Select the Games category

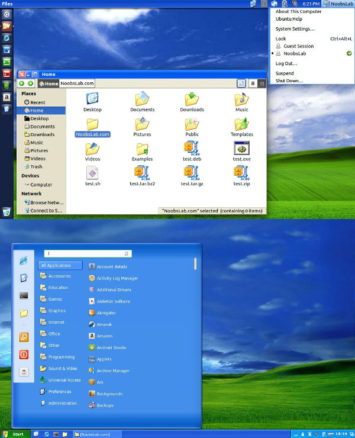pyautogui.click(x=51, y=299)
